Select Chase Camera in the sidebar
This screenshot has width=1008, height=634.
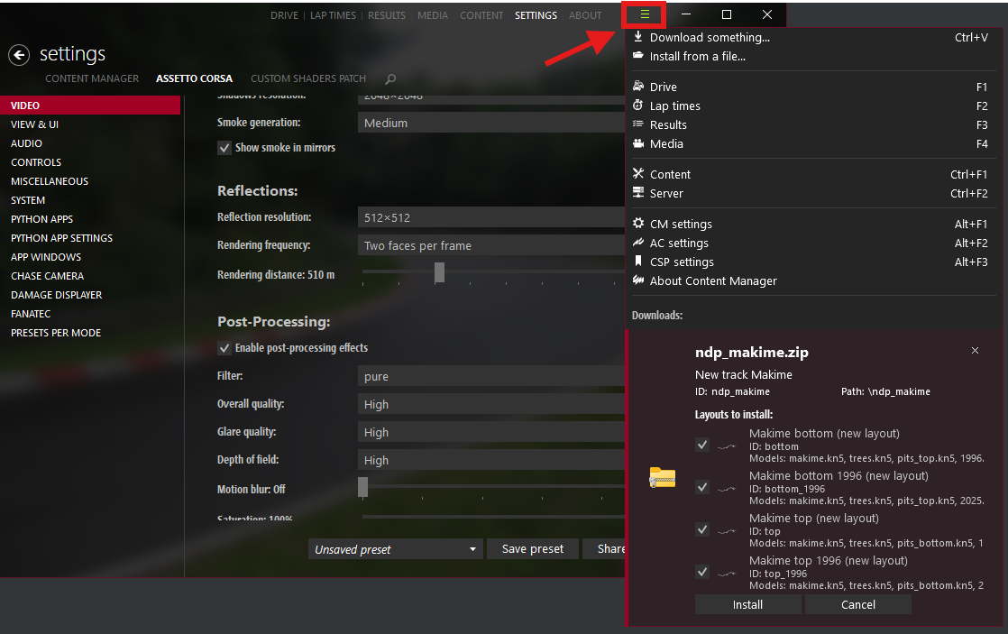click(x=90, y=276)
